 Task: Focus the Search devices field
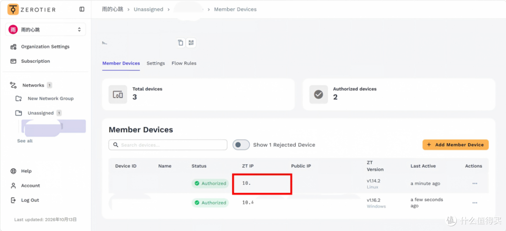pyautogui.click(x=168, y=145)
